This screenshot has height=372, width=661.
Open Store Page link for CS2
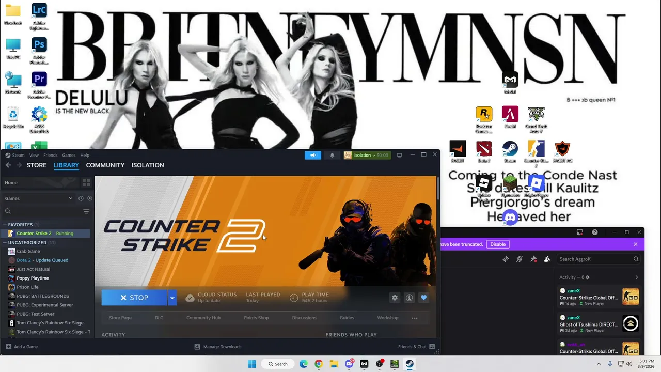click(120, 318)
